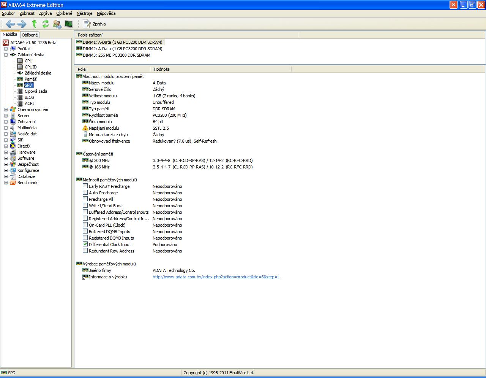Switch to the Oblíbené tab
486x378 pixels.
[30, 35]
